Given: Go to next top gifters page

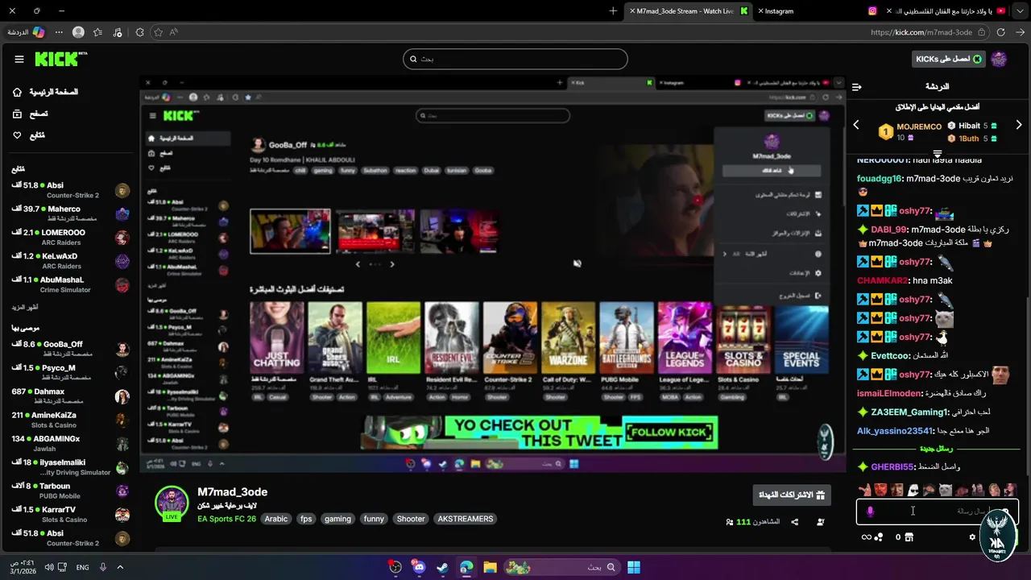Looking at the screenshot, I should pyautogui.click(x=1019, y=125).
